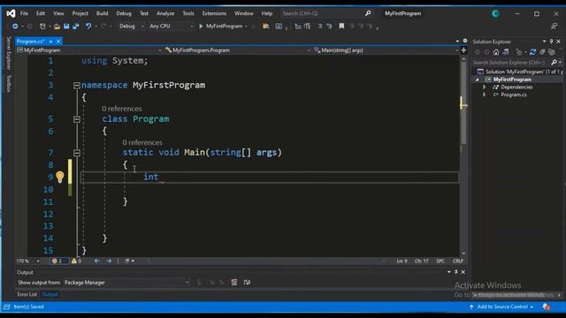Open the Debug menu
Viewport: 566px width, 318px height.
[124, 13]
